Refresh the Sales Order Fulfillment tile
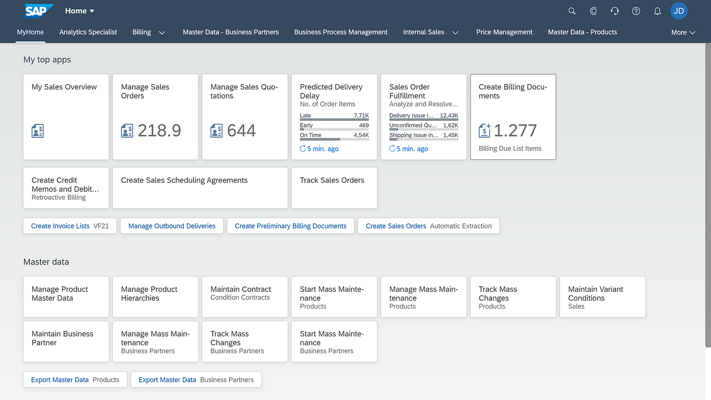 click(393, 149)
